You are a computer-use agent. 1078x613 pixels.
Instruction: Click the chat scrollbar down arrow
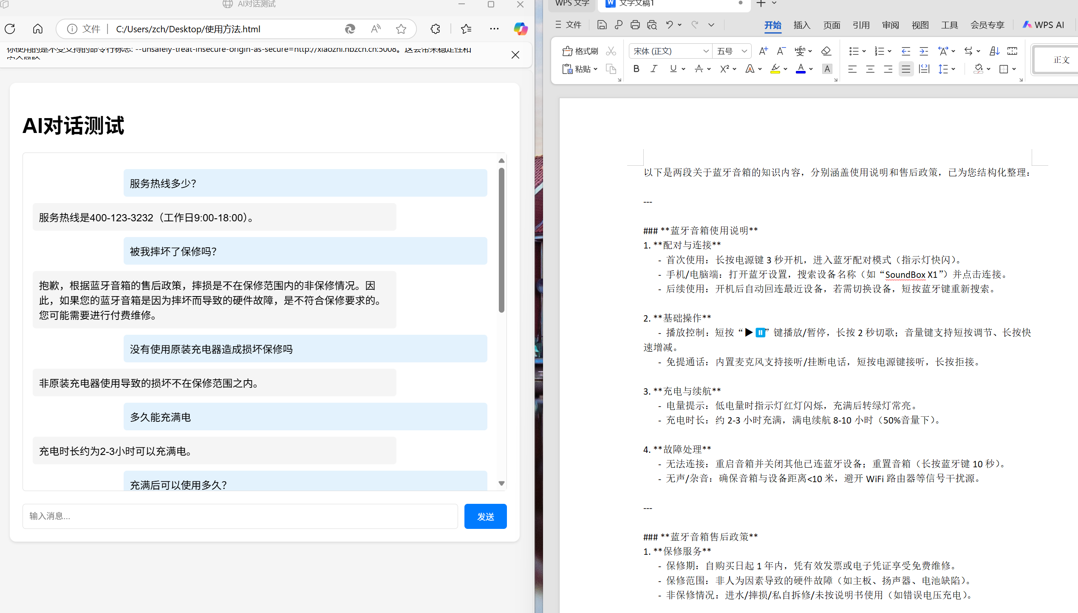[x=501, y=483]
